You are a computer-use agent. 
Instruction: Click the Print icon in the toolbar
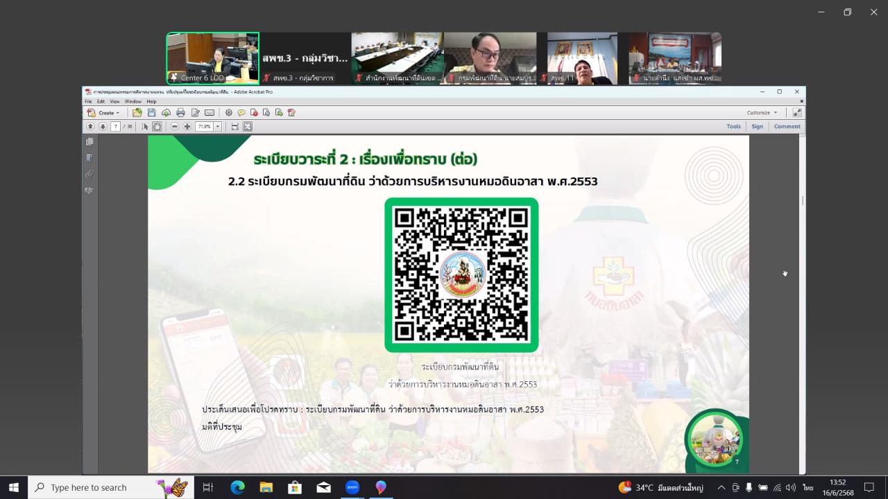click(181, 112)
